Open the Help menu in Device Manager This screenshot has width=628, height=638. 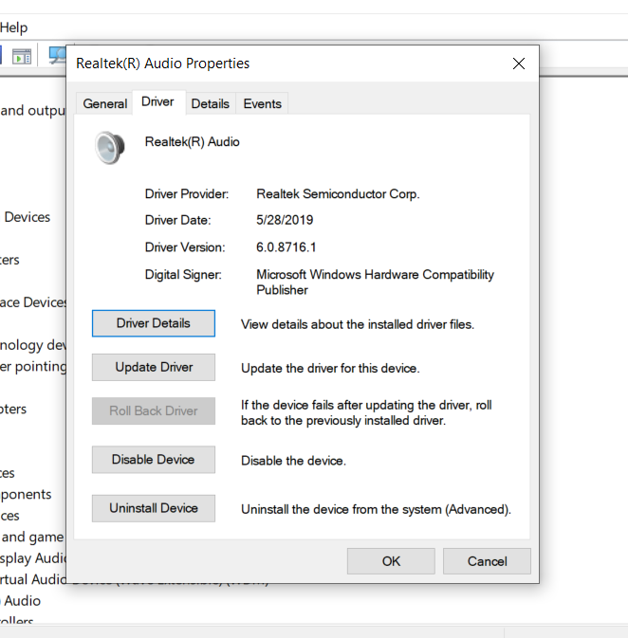tap(14, 27)
